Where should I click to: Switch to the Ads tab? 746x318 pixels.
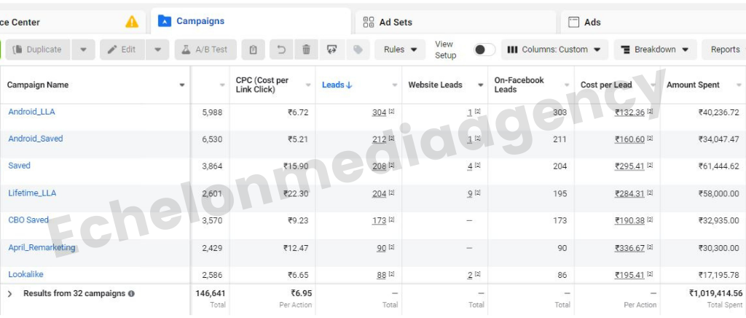click(653, 22)
